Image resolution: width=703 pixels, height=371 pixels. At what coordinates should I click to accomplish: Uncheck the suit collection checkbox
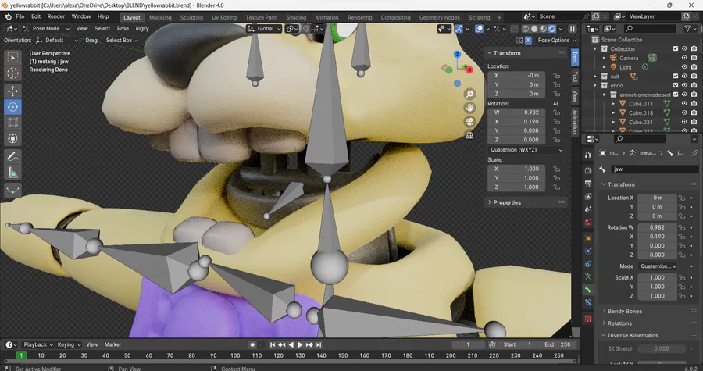coord(676,77)
